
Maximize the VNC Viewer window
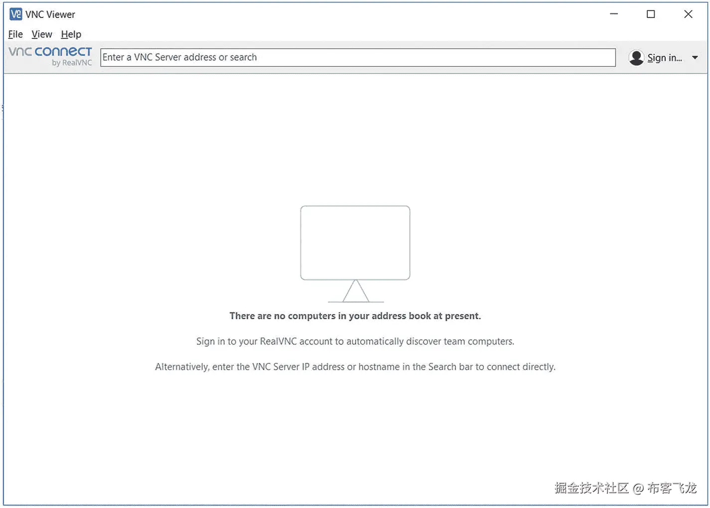650,14
